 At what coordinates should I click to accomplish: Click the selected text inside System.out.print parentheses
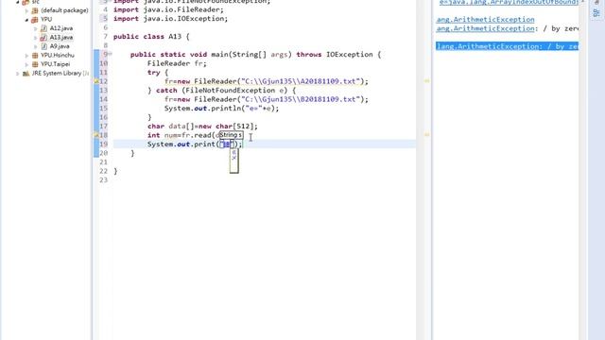point(227,144)
